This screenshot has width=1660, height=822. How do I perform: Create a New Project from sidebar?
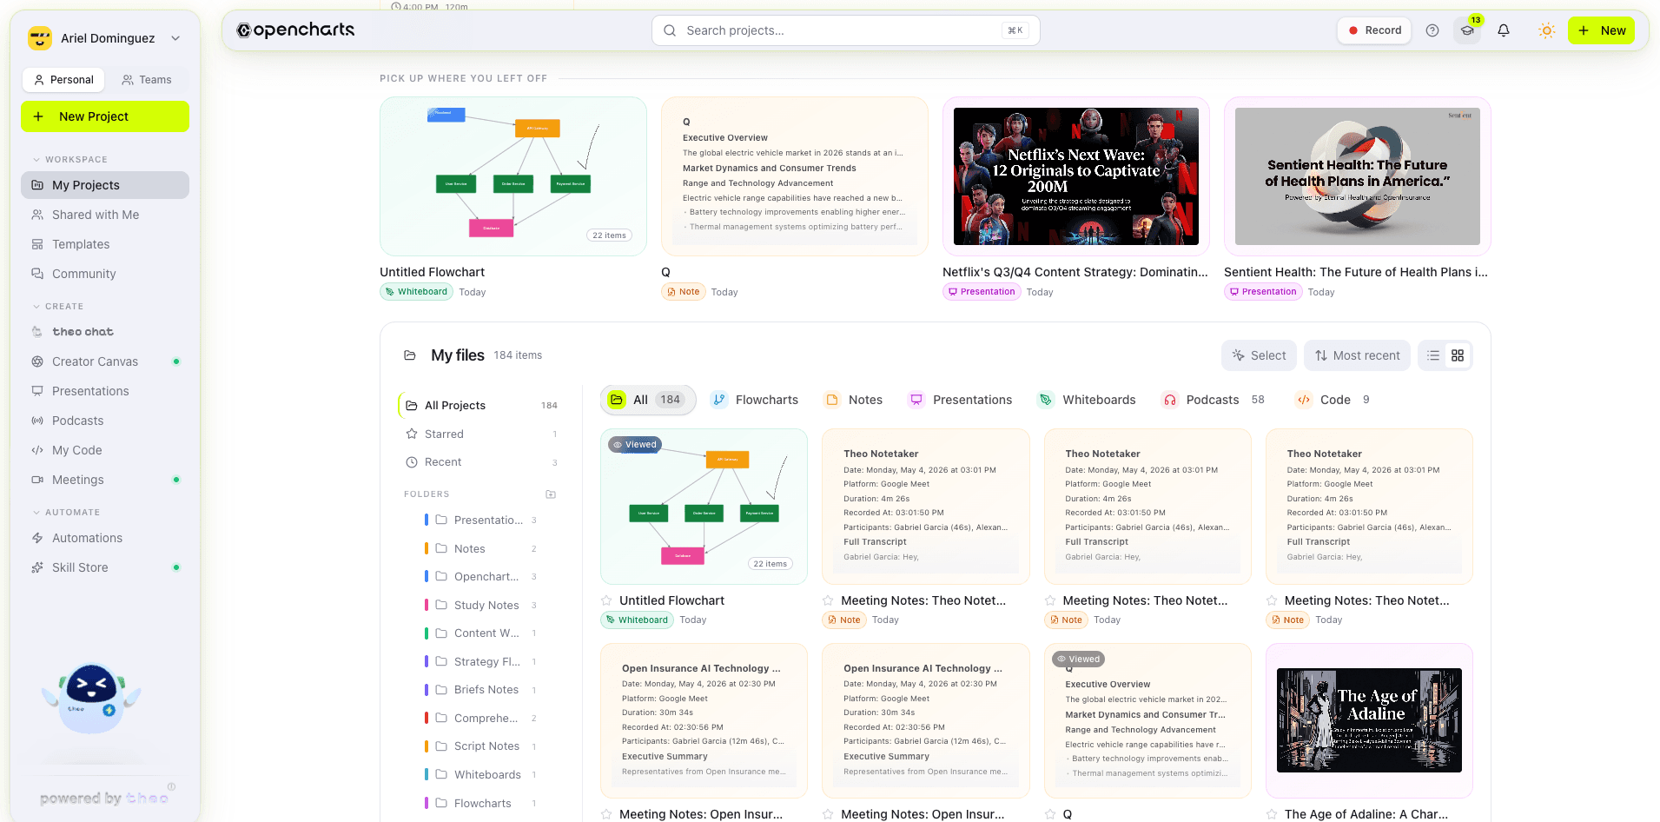105,116
